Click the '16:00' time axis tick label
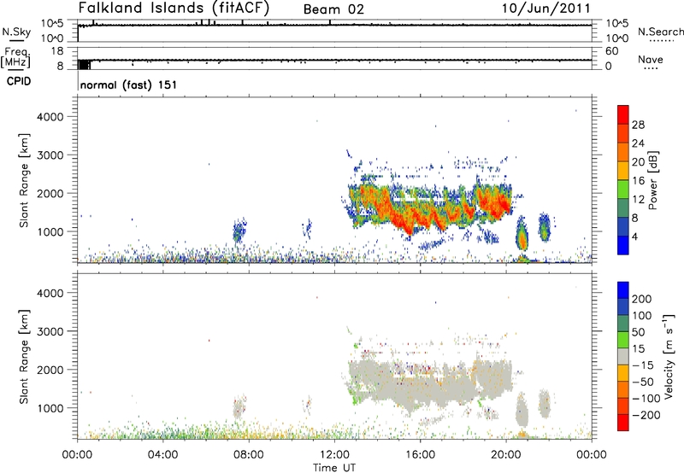The width and height of the screenshot is (684, 473). click(x=420, y=455)
